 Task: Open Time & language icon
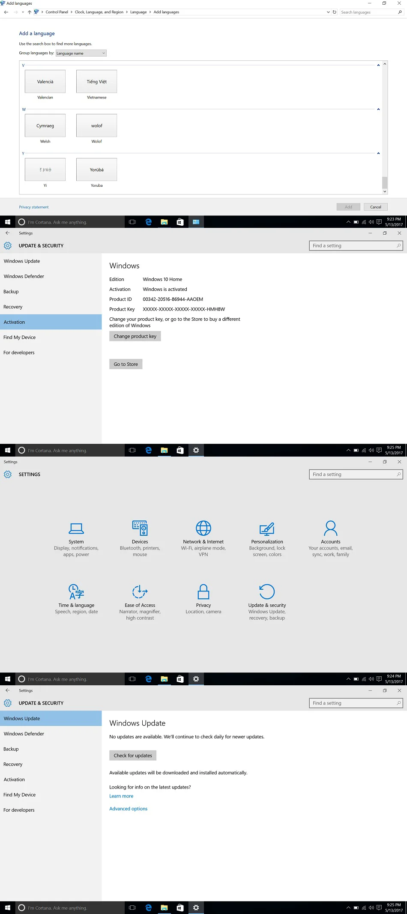(x=76, y=591)
